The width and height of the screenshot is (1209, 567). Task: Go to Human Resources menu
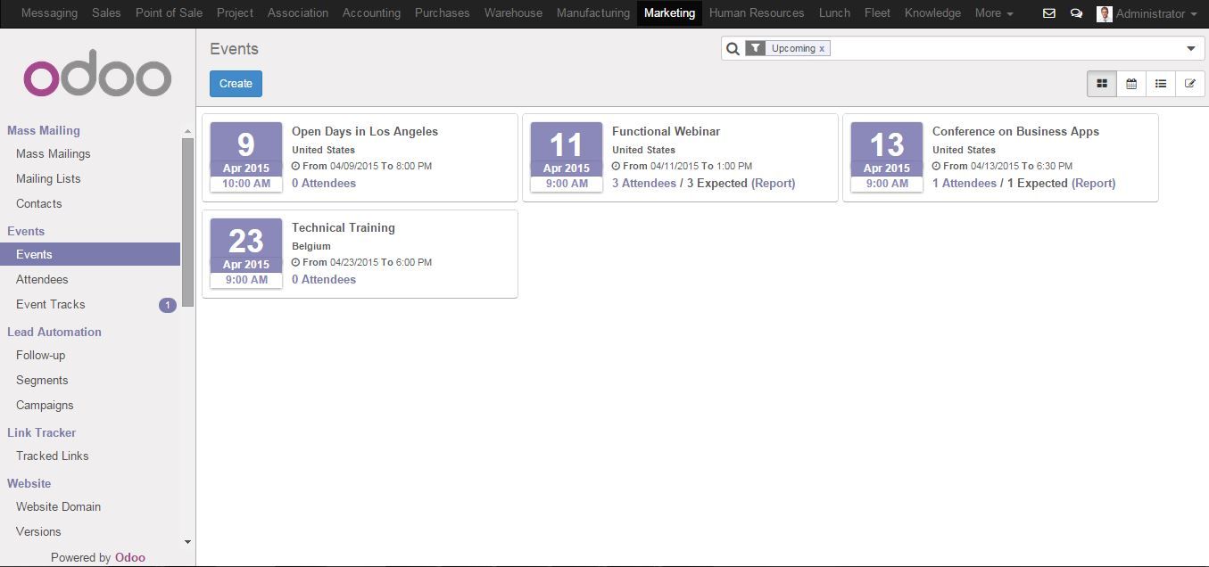756,13
